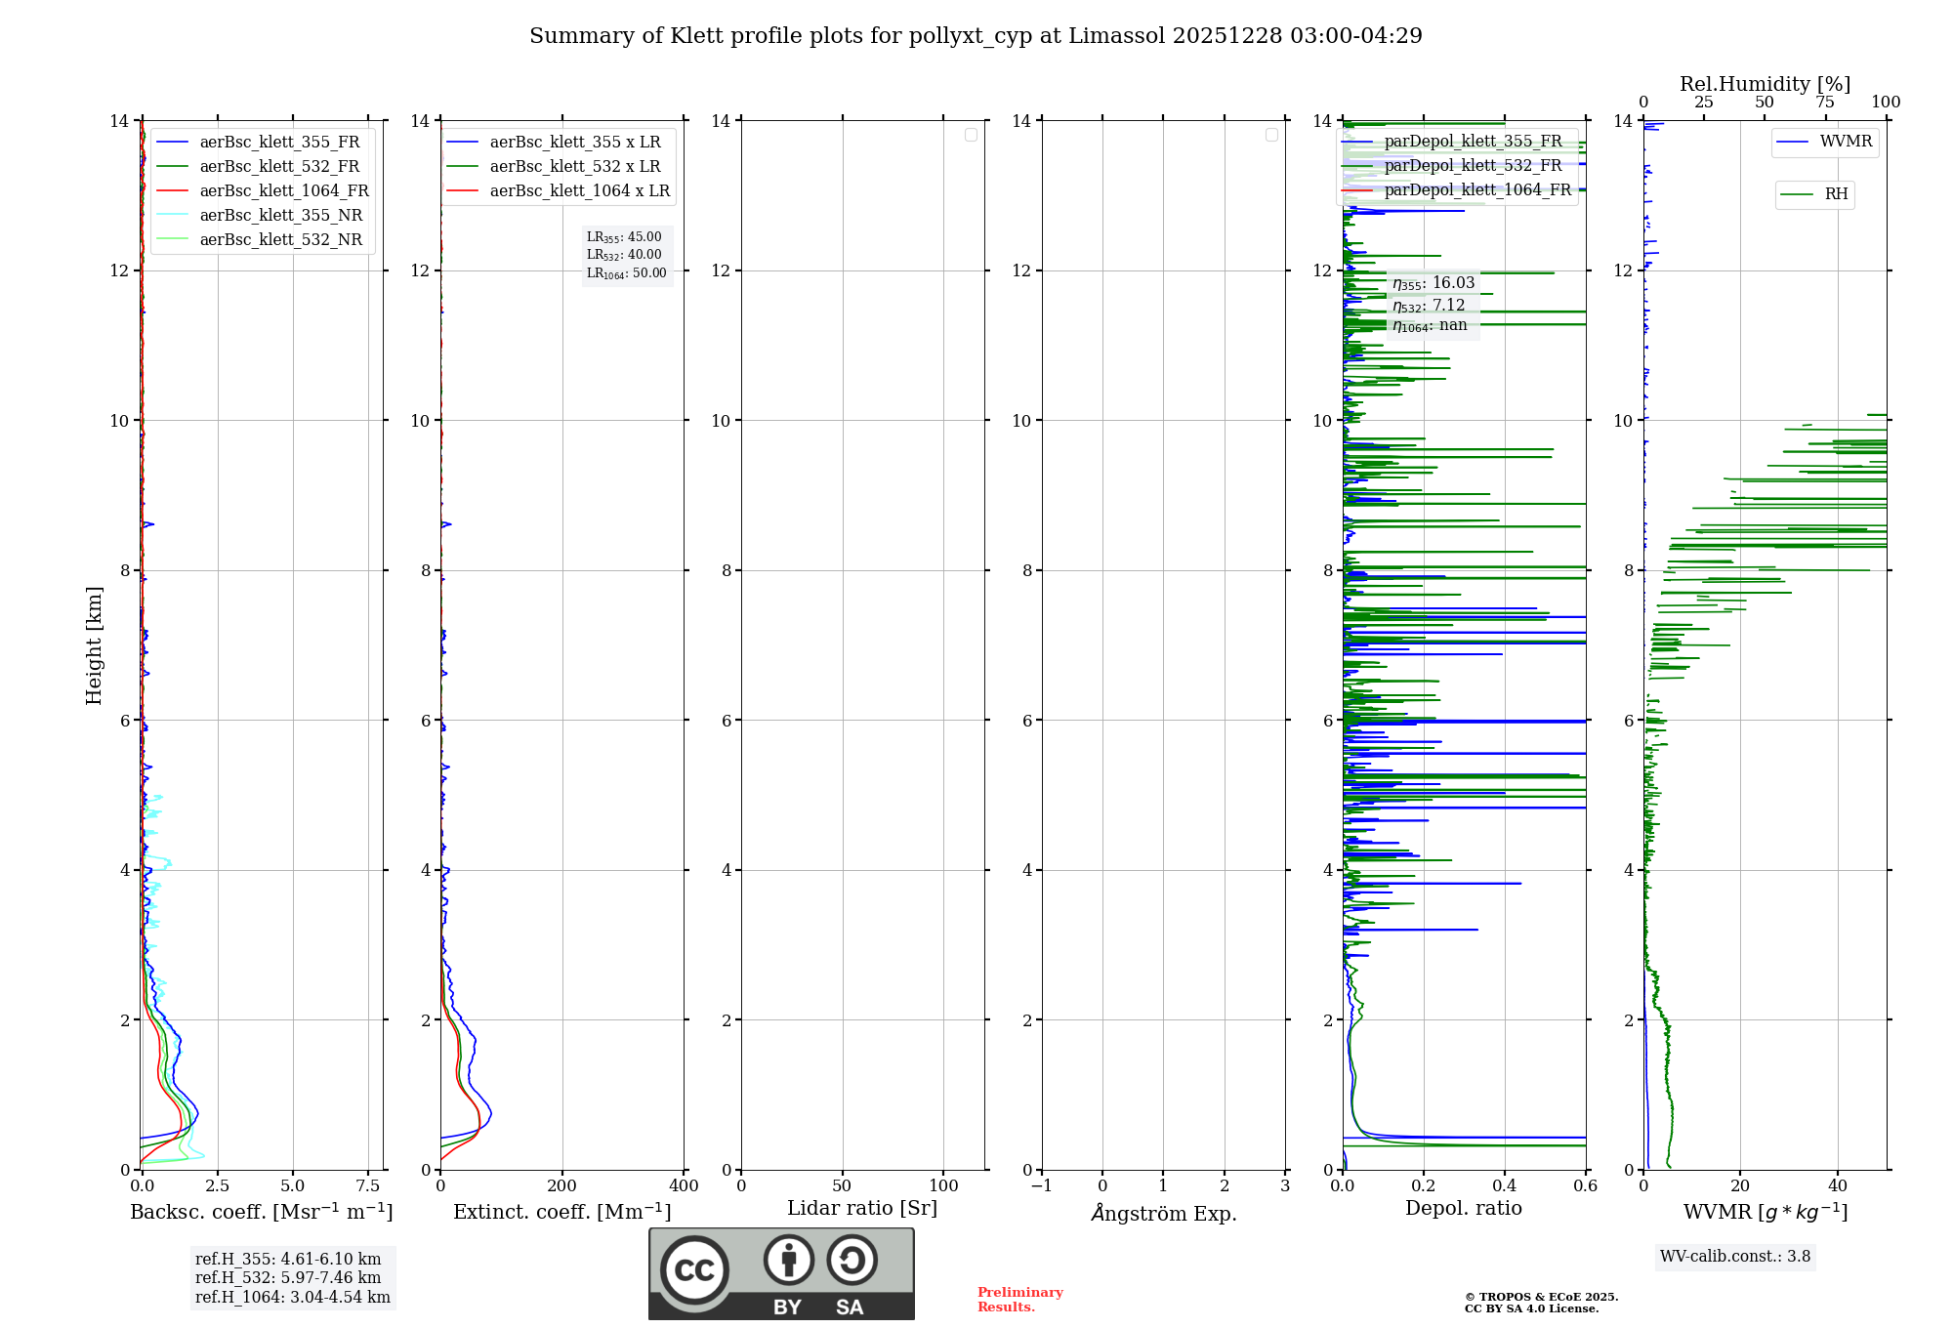The width and height of the screenshot is (1953, 1328).
Task: Click the empty legend box in Ångström plot
Action: click(x=1271, y=135)
